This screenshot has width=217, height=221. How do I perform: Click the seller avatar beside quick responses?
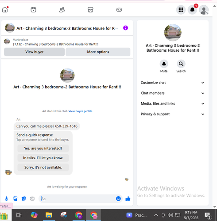pos(8,172)
